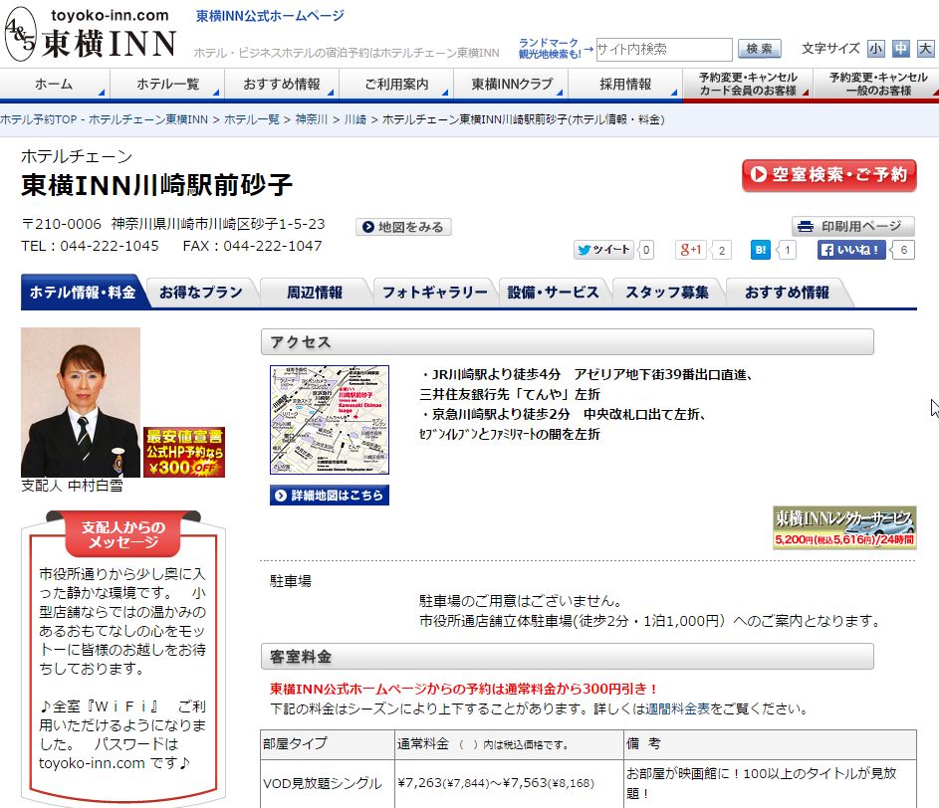
Task: Click the 最安値宣言 ¥300 OFF banner
Action: [184, 452]
